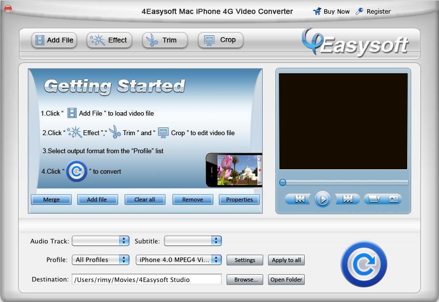Open the iPhone 4.0 MPEG4 format dropdown
The height and width of the screenshot is (302, 439).
pyautogui.click(x=179, y=260)
